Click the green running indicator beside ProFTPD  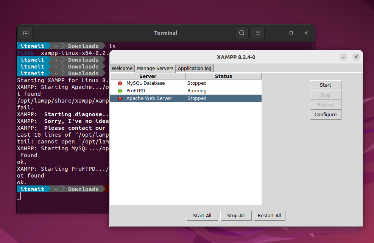[x=120, y=90]
